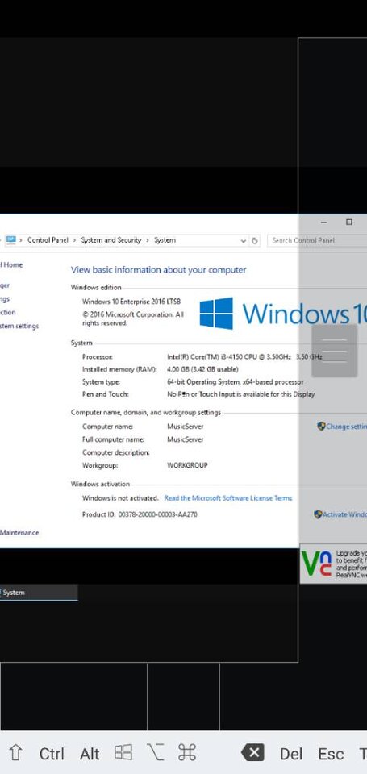The height and width of the screenshot is (774, 367).
Task: Click the 'No Pen or Touch Input' text
Action: [241, 394]
